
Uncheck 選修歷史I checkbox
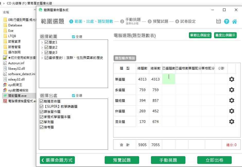click(x=46, y=58)
